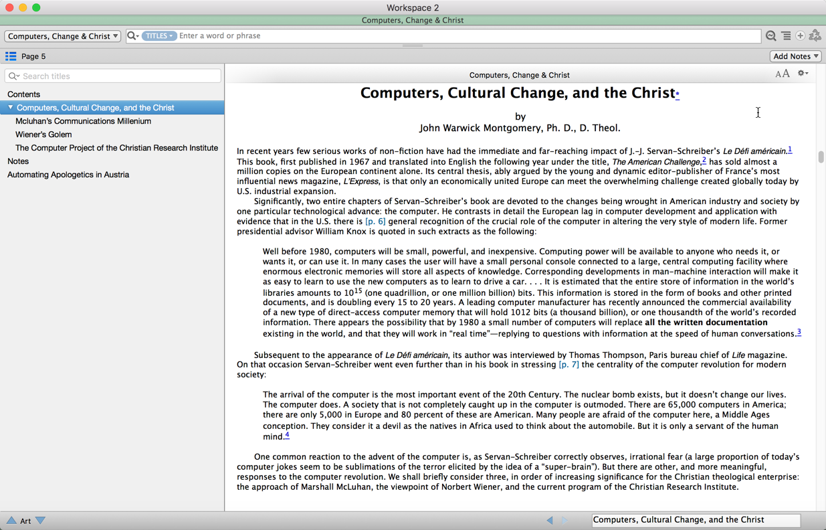Click the up triangle beside Art
826x530 pixels.
(11, 521)
